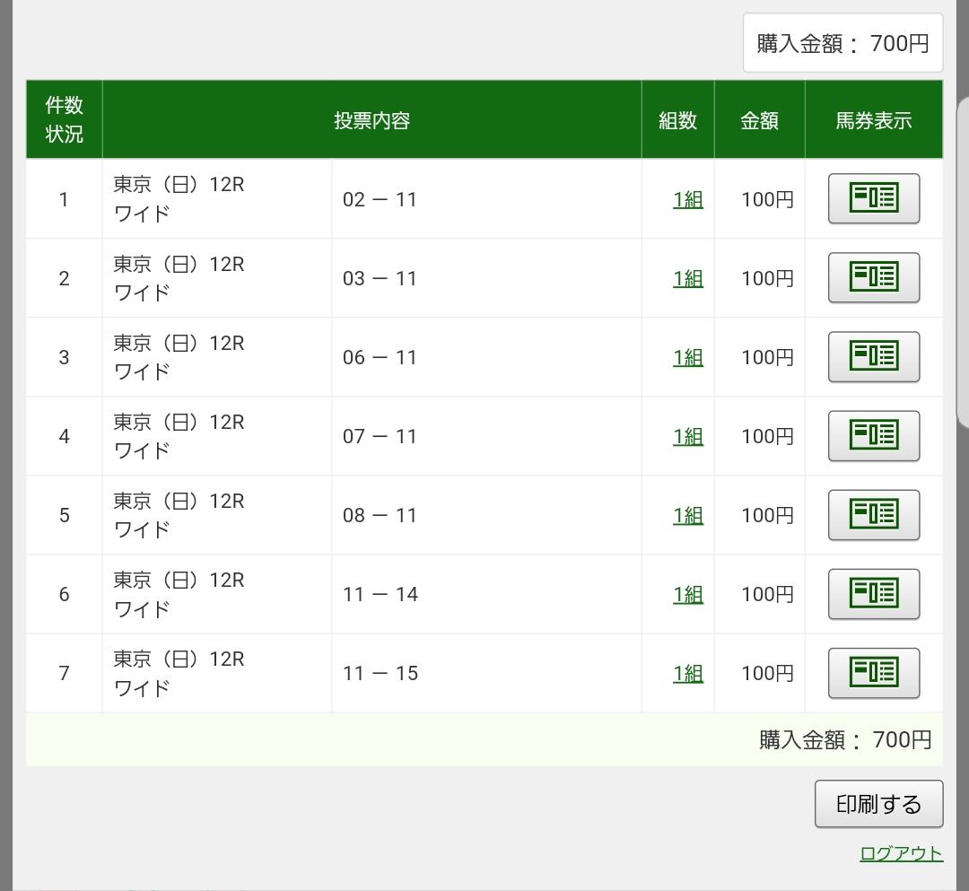Open 1組 link for 07-11 bet

point(687,436)
